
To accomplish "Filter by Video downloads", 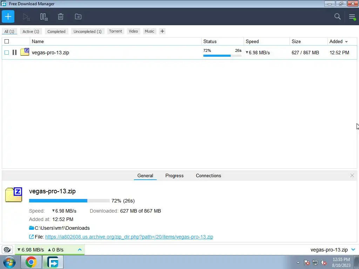I will [x=133, y=31].
